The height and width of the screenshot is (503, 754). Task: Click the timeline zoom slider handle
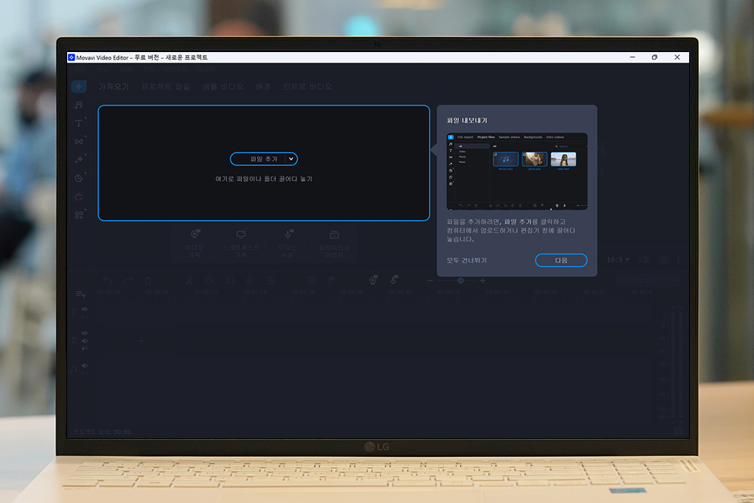(x=461, y=281)
